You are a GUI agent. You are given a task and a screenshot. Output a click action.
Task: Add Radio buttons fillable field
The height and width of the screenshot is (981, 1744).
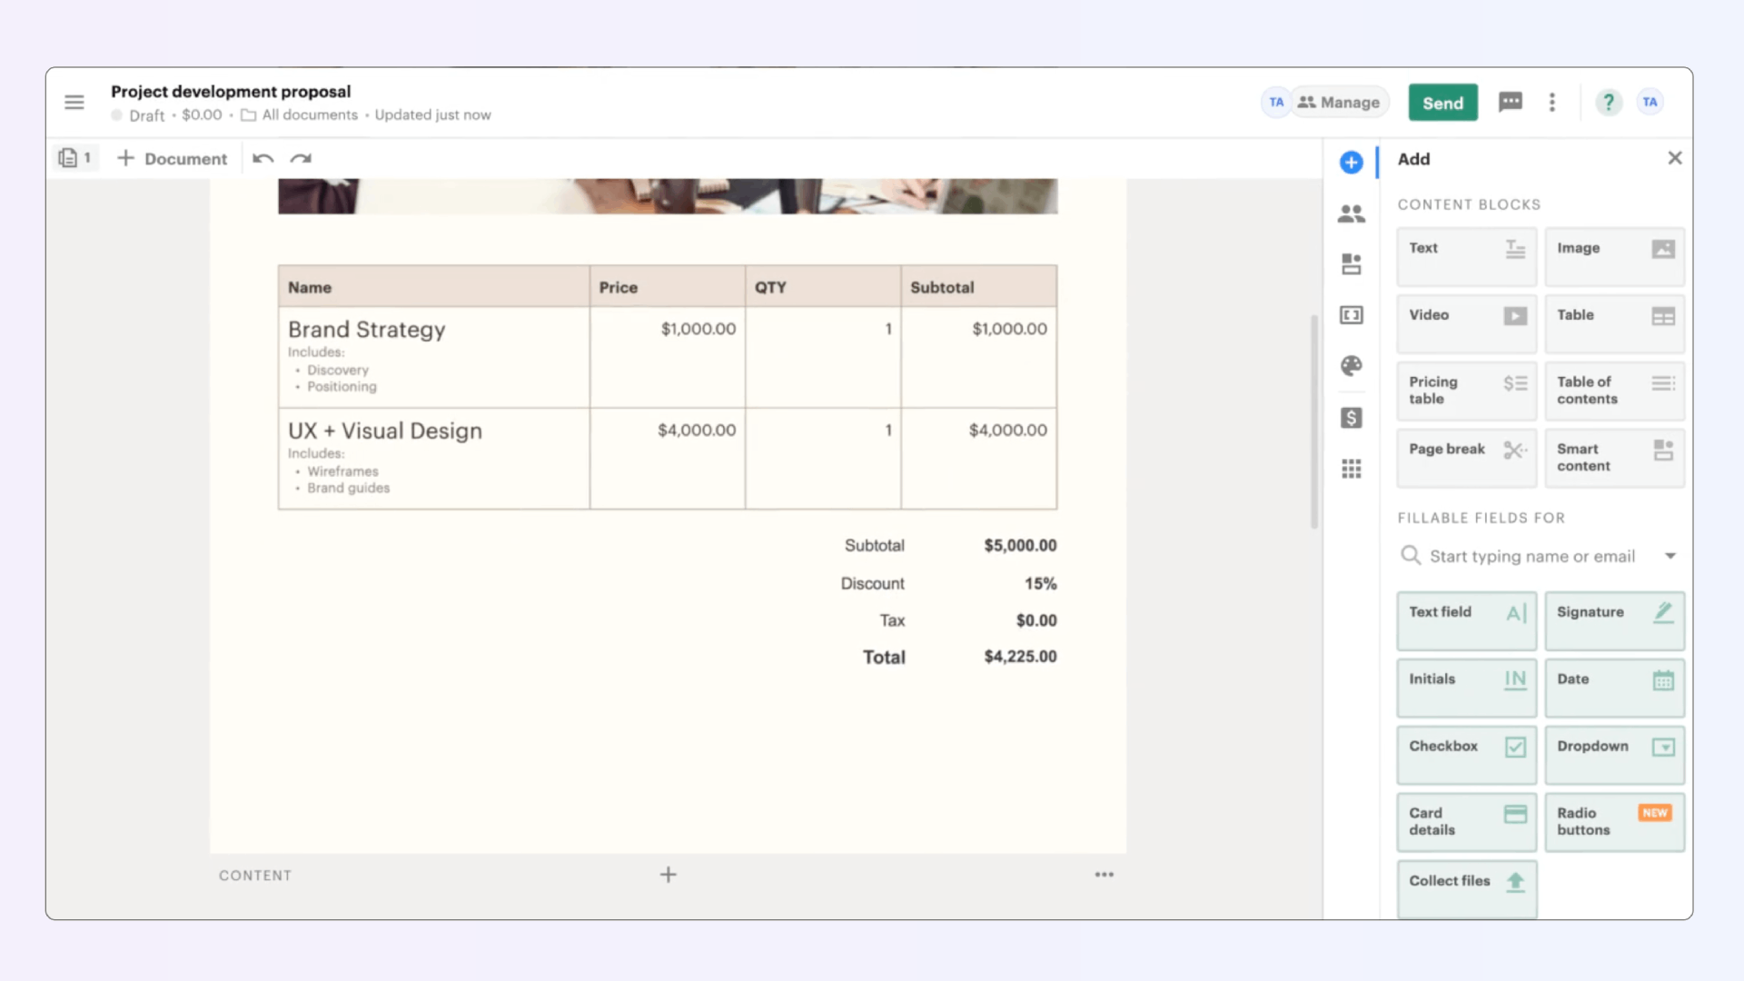point(1614,821)
